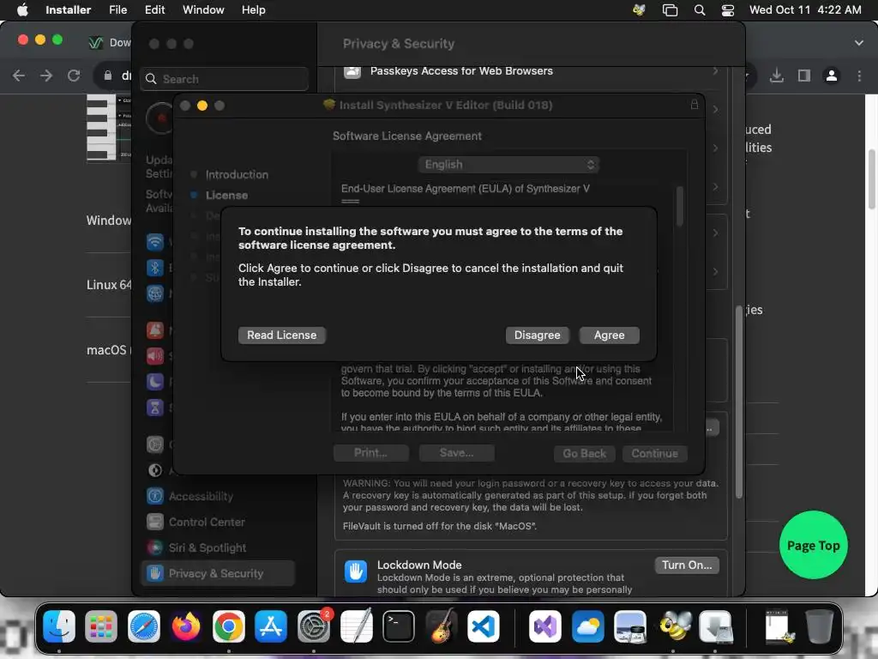Expand the browser tab search chevron
This screenshot has height=659, width=878.
tap(858, 43)
